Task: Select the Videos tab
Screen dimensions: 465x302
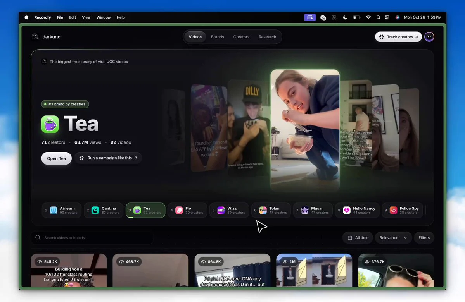Action: tap(195, 37)
